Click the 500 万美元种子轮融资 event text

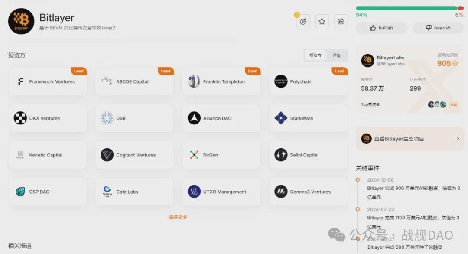point(405,247)
